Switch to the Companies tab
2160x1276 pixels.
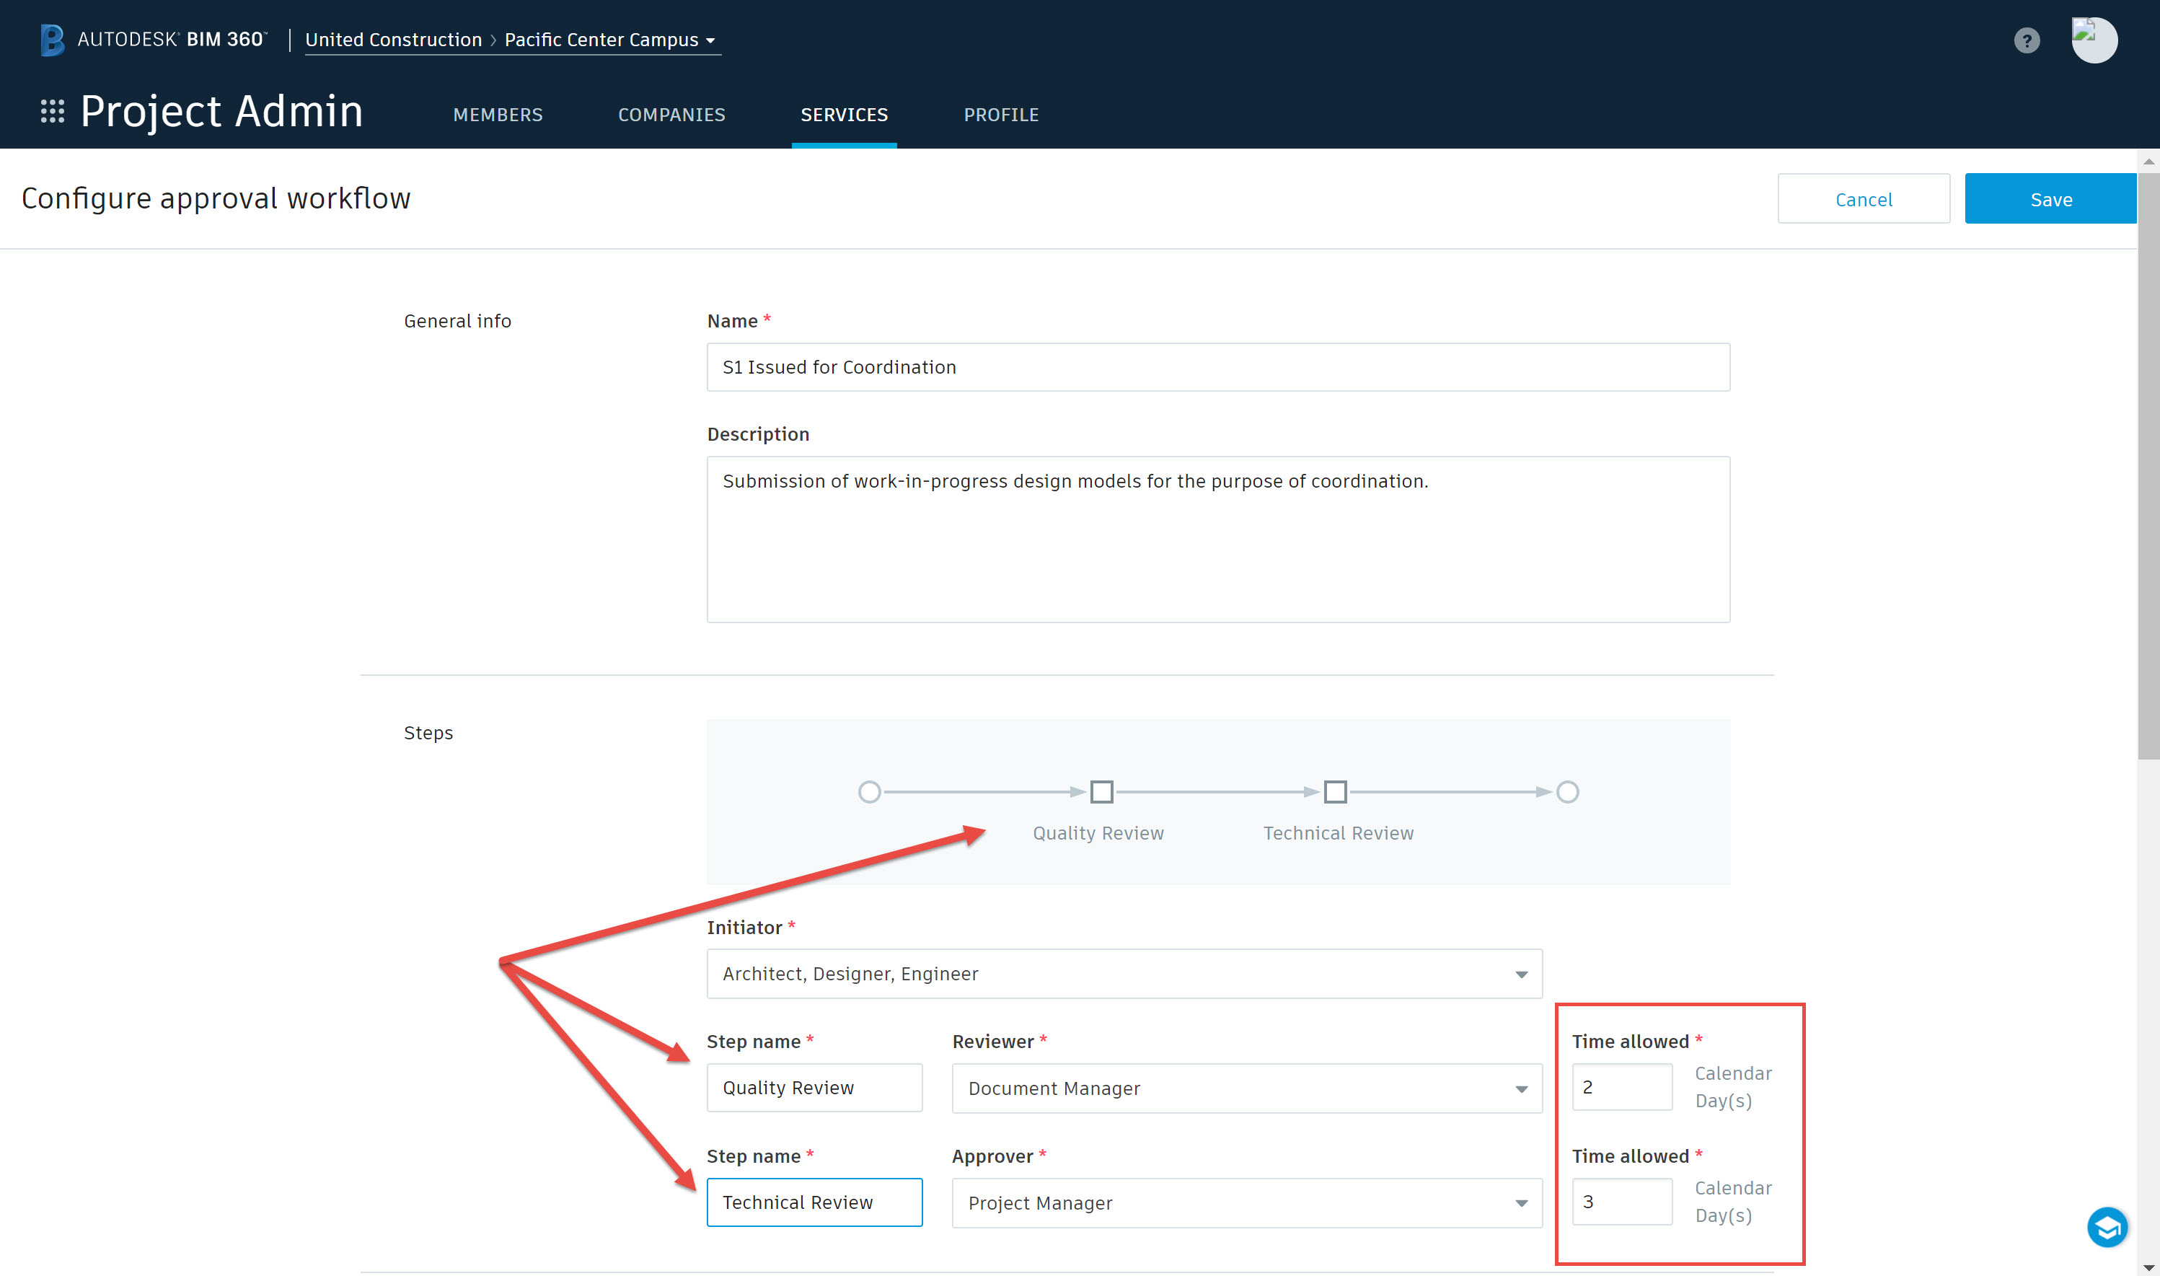(671, 115)
